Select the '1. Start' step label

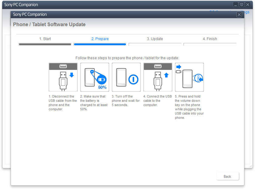coord(45,39)
